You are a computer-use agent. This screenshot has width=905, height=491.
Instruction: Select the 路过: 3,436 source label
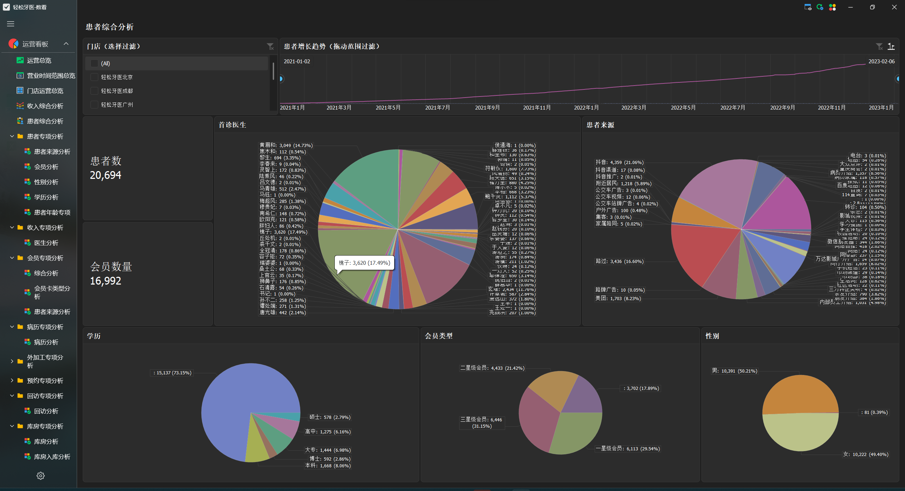tap(619, 261)
